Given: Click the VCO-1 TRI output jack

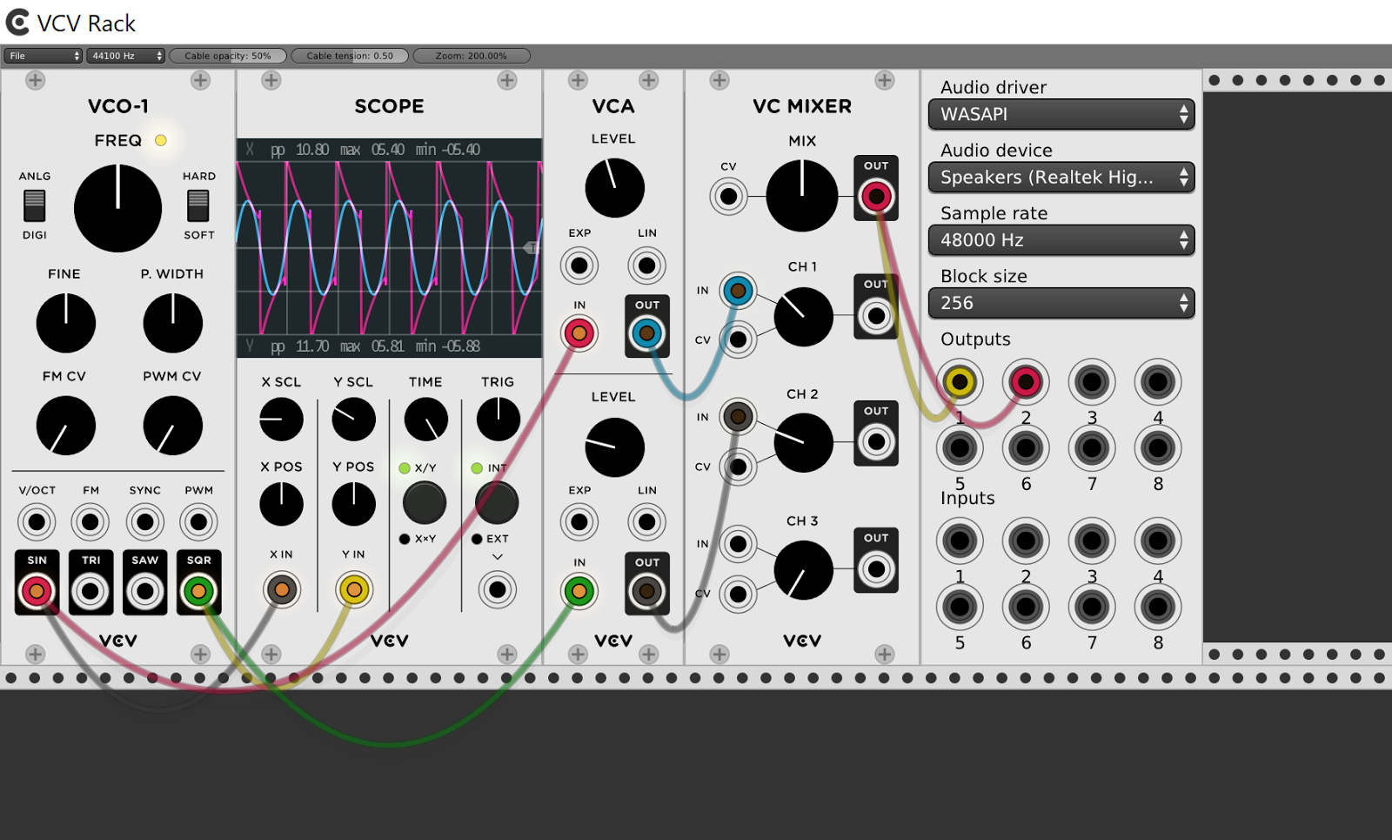Looking at the screenshot, I should click(x=90, y=591).
